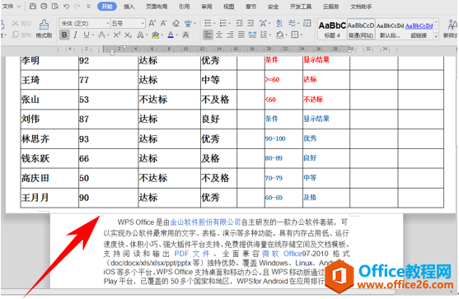This screenshot has width=459, height=299.
Task: Click the Align Left icon
Action: tap(208, 35)
